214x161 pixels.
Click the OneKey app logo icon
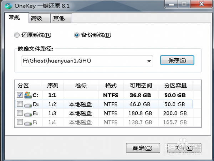8,6
